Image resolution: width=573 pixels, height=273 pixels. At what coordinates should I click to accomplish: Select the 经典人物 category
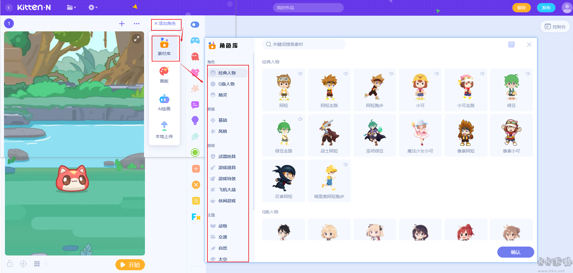pyautogui.click(x=228, y=73)
